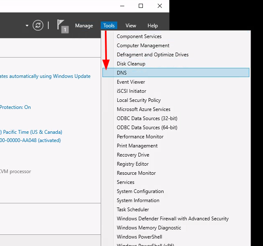The width and height of the screenshot is (263, 246).
Task: Open Local Security Policy
Action: 176,100
